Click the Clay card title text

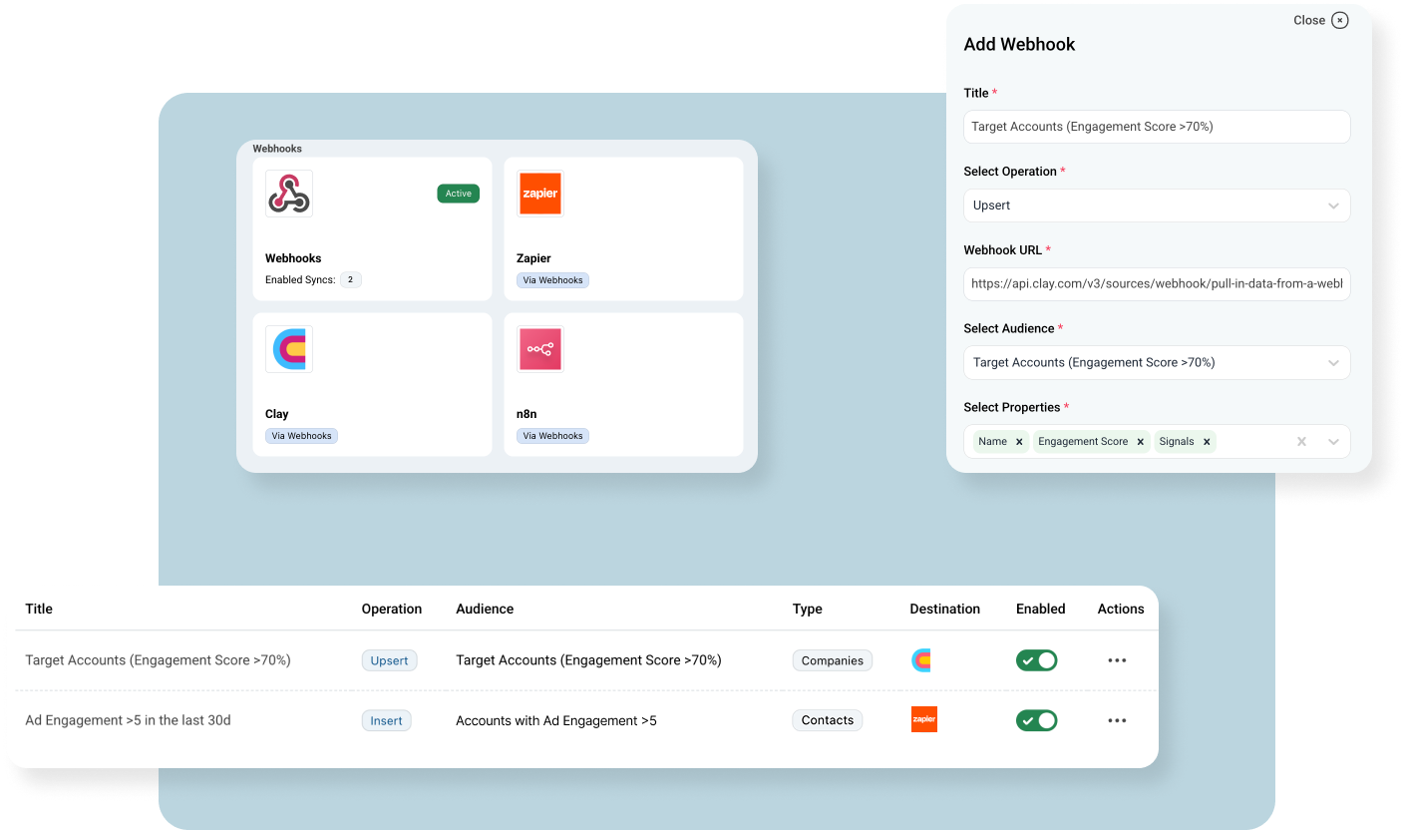pyautogui.click(x=277, y=414)
